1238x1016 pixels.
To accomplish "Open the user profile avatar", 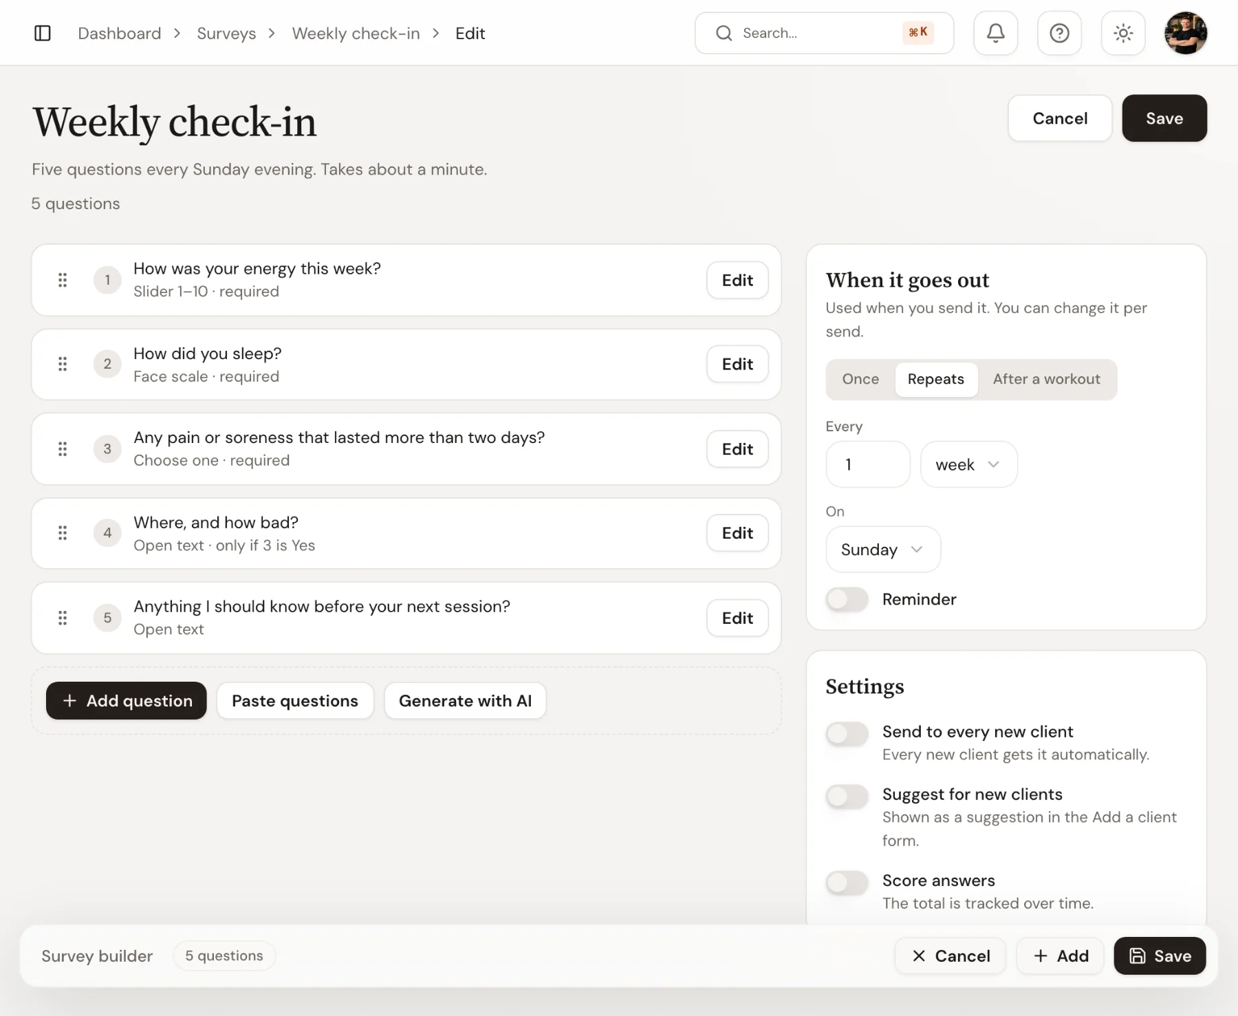I will pos(1186,33).
